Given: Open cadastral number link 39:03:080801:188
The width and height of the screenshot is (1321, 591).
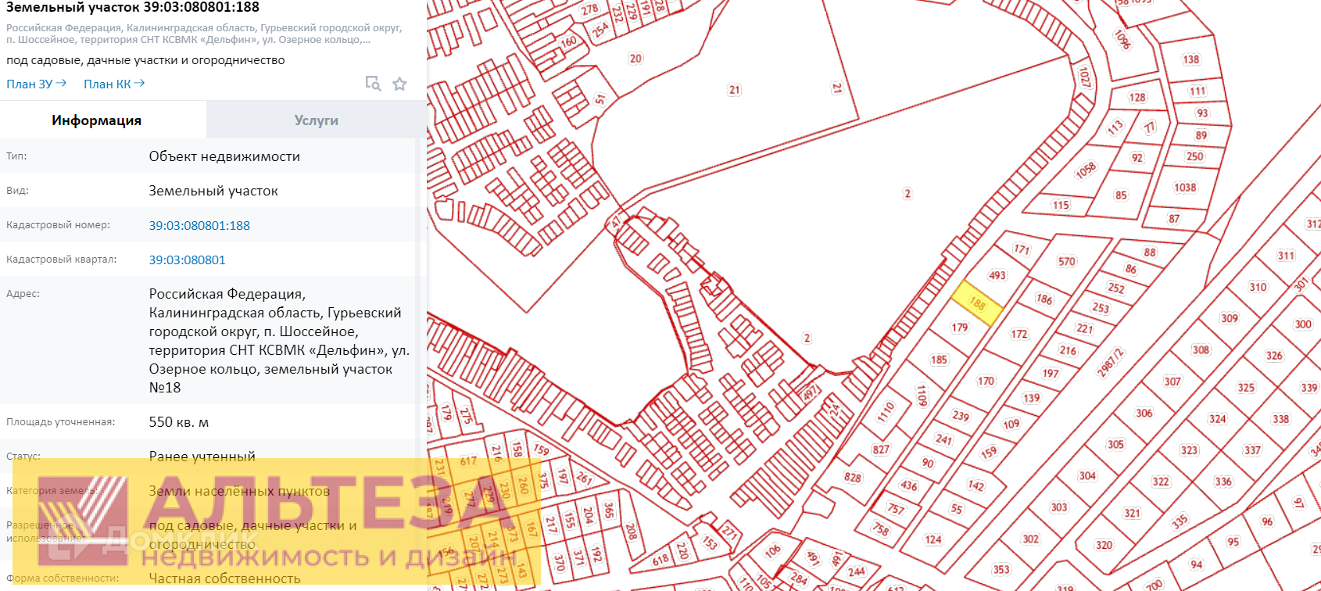Looking at the screenshot, I should coord(199,225).
